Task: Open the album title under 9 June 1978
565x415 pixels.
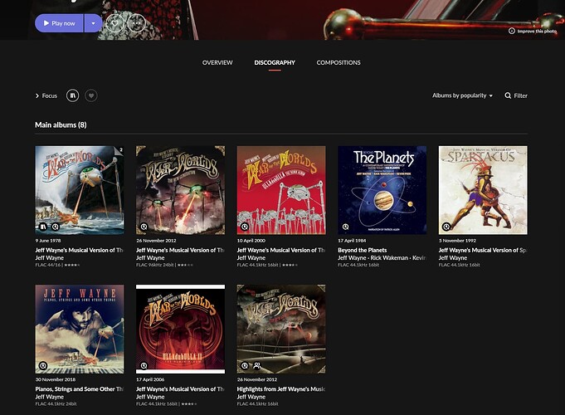Action: (80, 250)
